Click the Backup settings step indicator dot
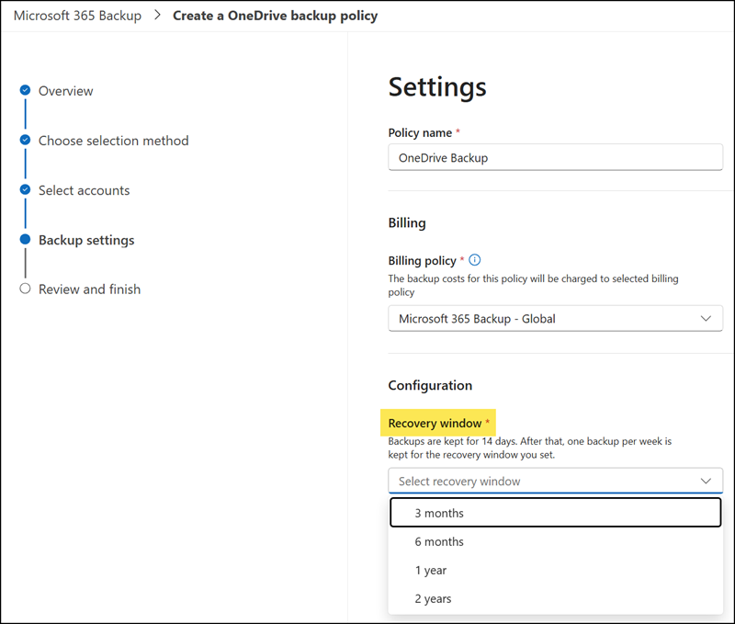 (x=26, y=240)
